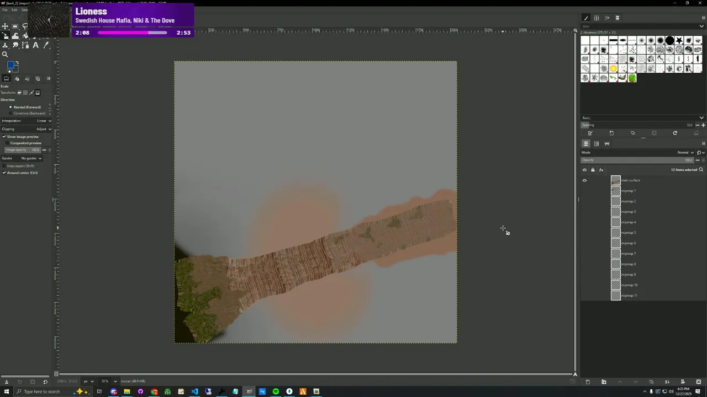The height and width of the screenshot is (397, 707).
Task: Refresh the brushes list
Action: coord(675,133)
